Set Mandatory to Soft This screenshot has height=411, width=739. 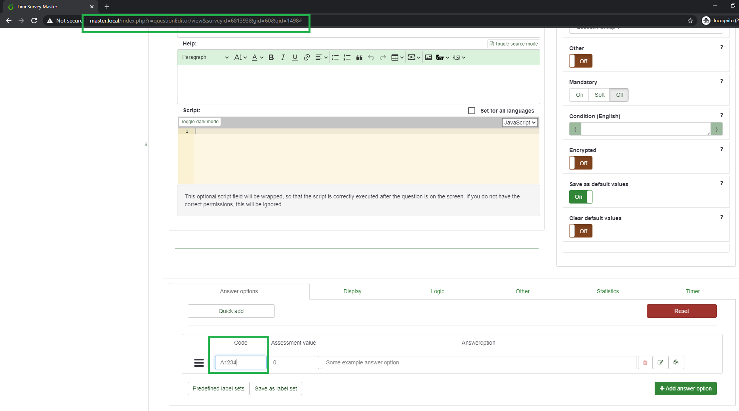(x=599, y=95)
